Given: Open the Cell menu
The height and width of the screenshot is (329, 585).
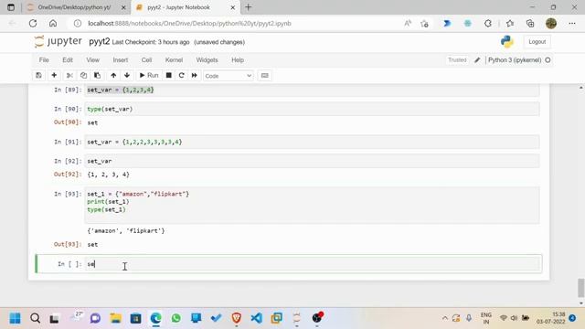Looking at the screenshot, I should coord(146,60).
